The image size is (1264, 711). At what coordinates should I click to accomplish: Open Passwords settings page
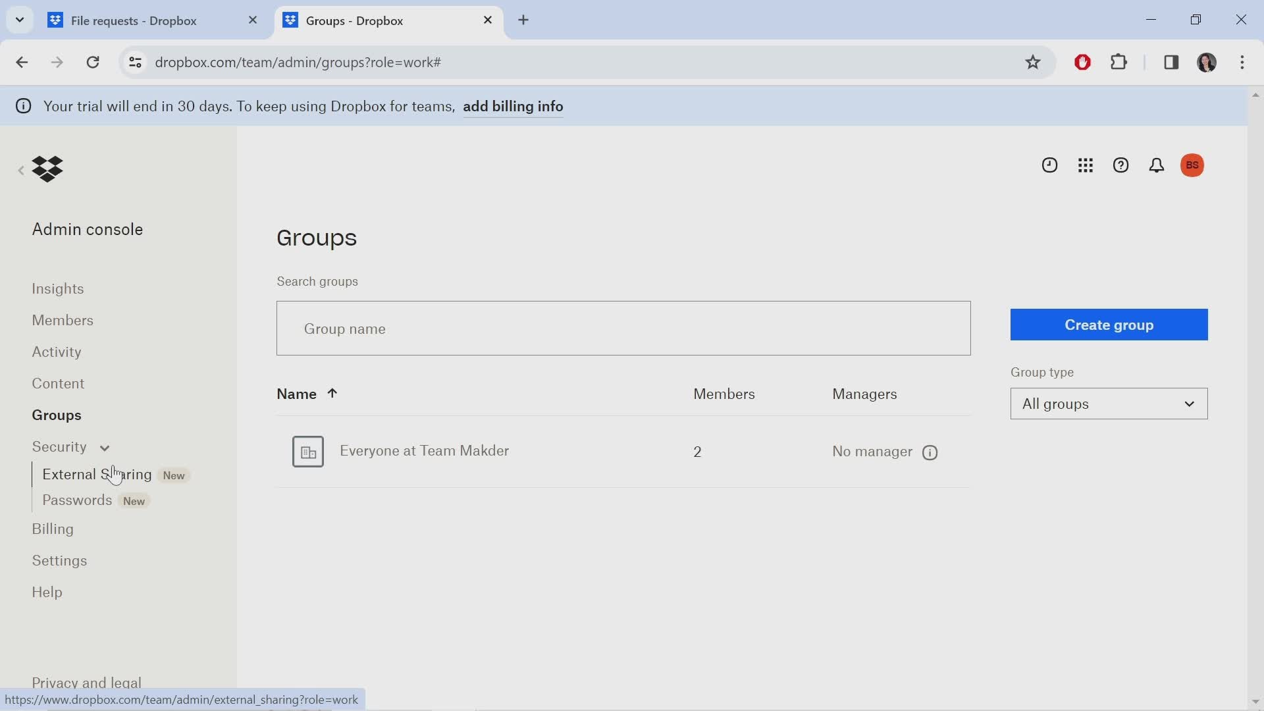tap(76, 500)
